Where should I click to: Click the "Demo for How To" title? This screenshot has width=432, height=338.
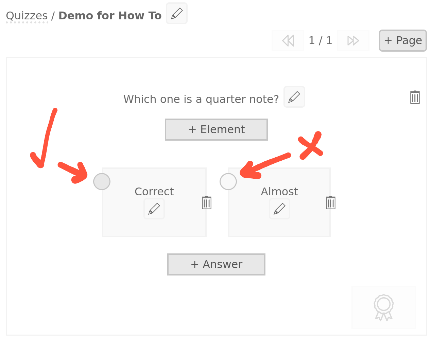point(110,16)
